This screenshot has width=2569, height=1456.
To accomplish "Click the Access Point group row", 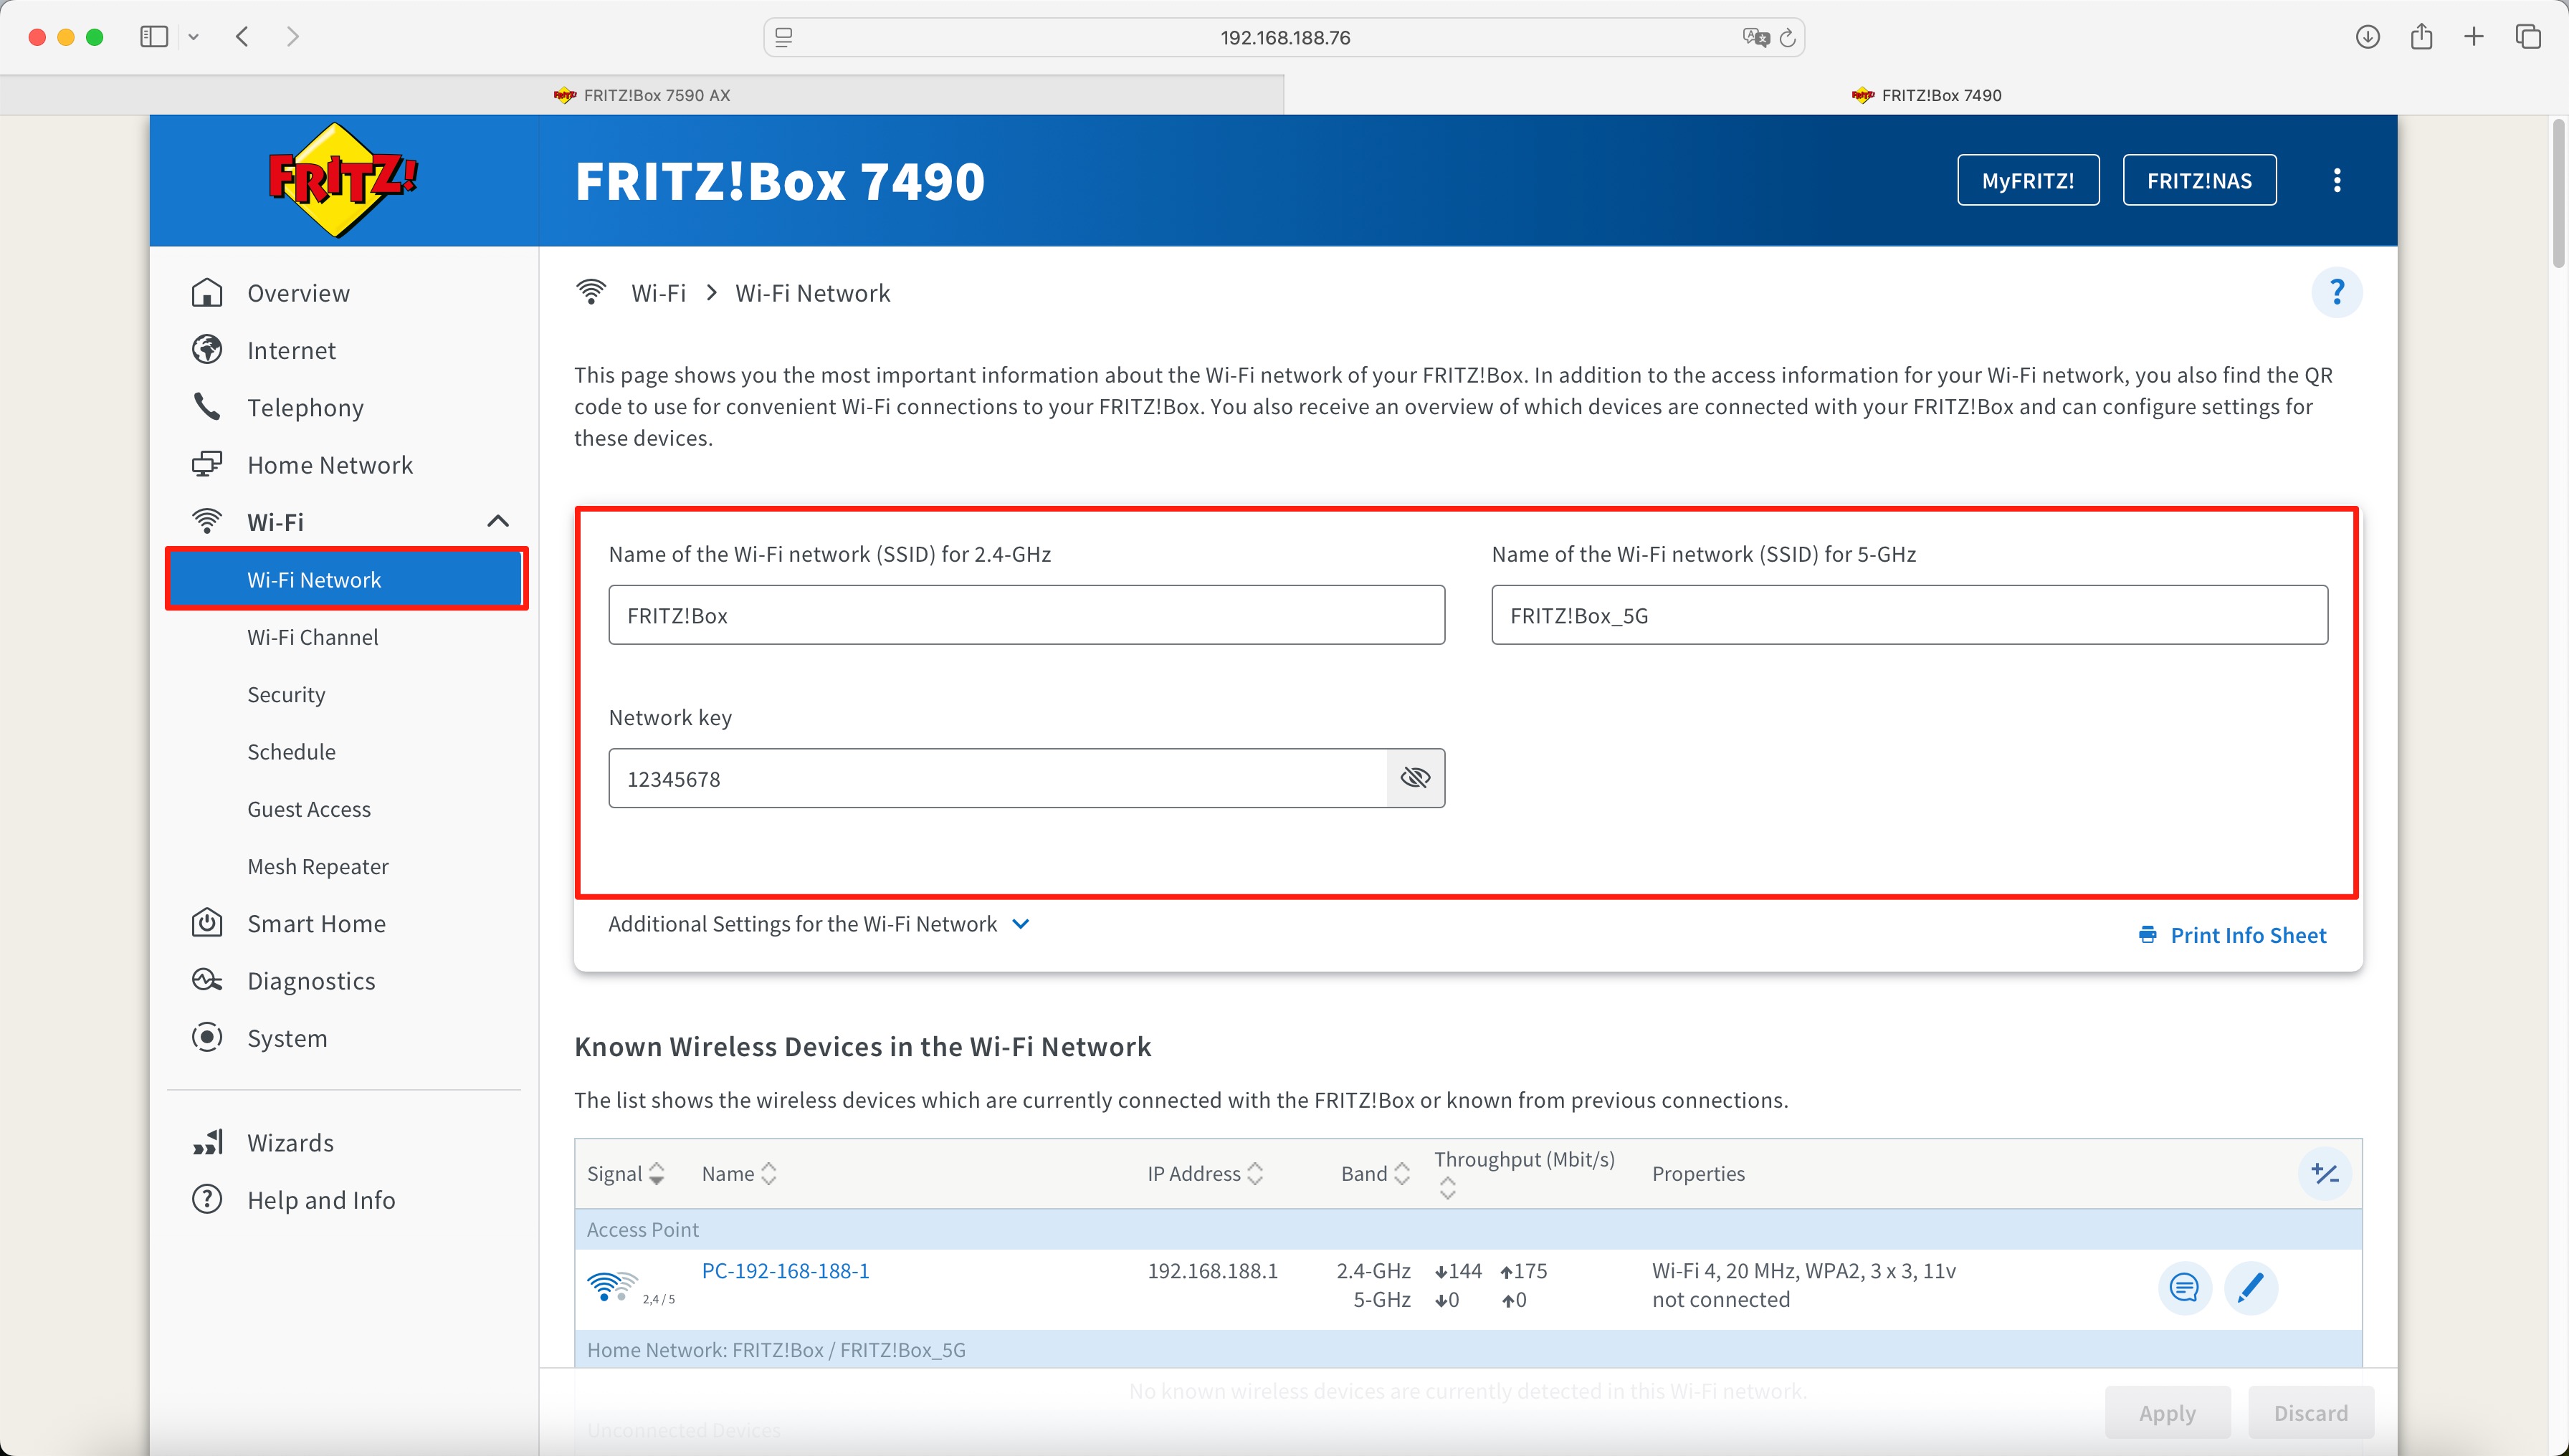I will pyautogui.click(x=1467, y=1229).
